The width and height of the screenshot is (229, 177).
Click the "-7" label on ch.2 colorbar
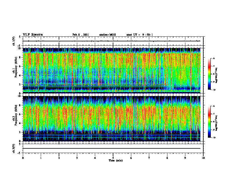click(x=213, y=114)
